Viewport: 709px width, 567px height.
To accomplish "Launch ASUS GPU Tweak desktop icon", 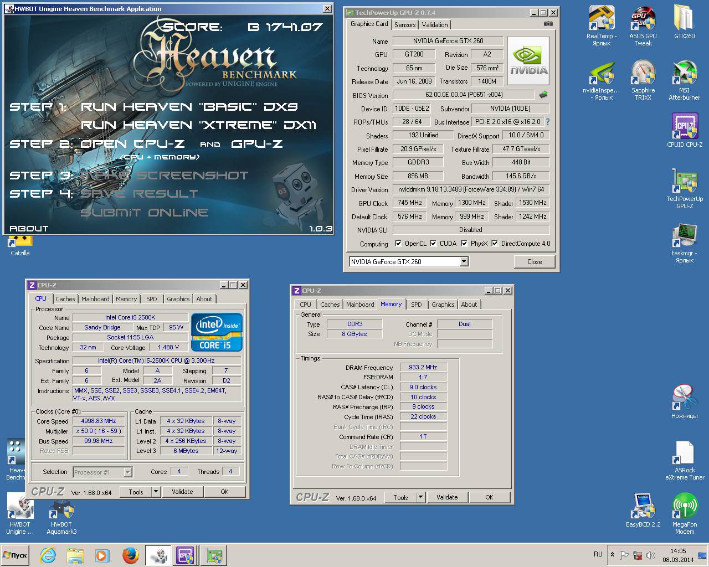I will 643,25.
